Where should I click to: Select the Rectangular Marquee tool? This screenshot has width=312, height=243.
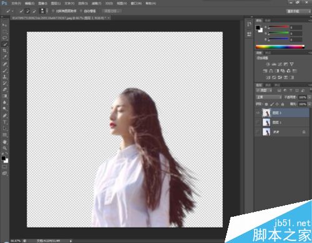pyautogui.click(x=4, y=32)
